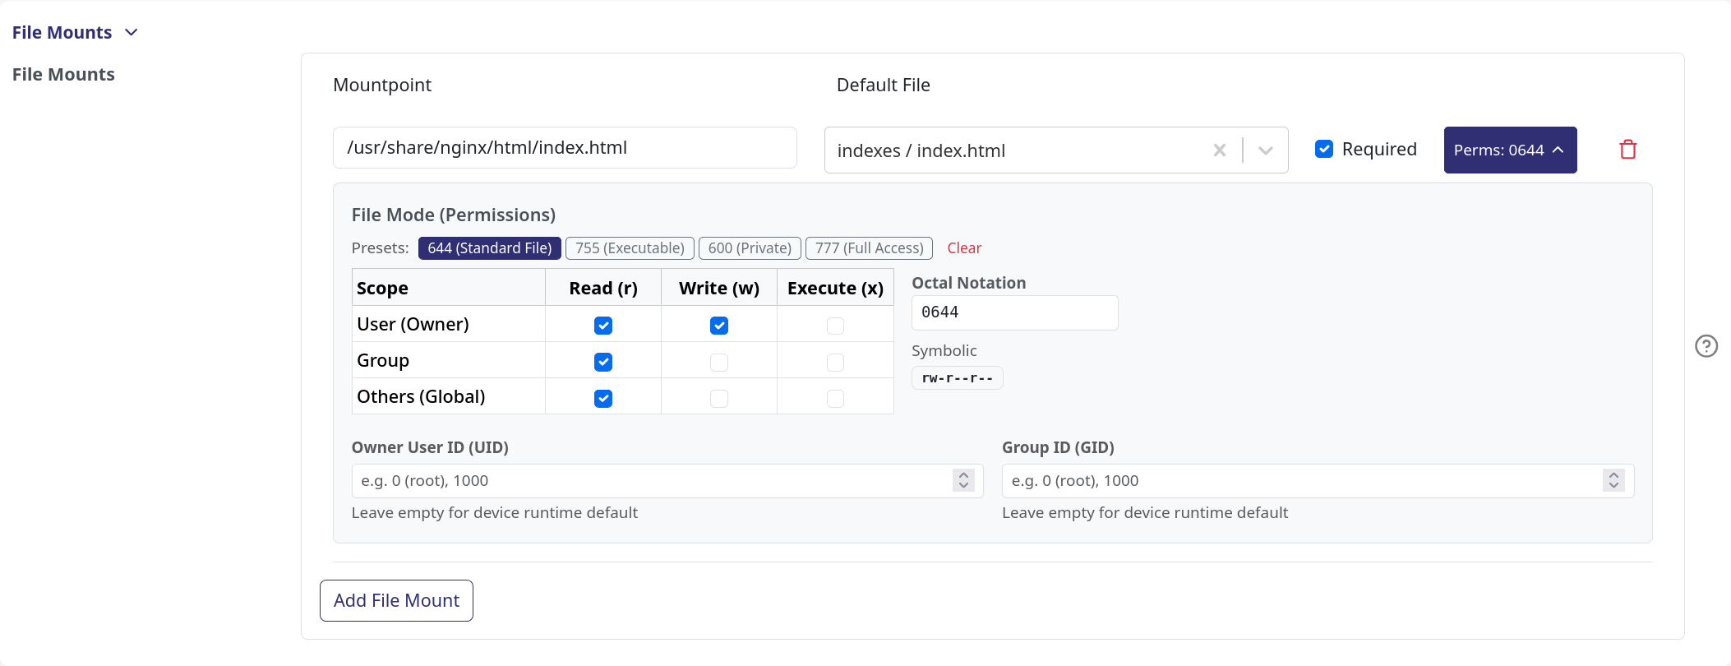Image resolution: width=1731 pixels, height=666 pixels.
Task: Enable Others (Global) Execute permission
Action: [x=835, y=398]
